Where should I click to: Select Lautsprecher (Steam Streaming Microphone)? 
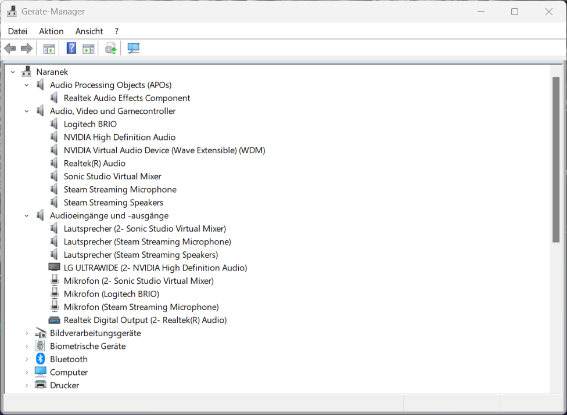pyautogui.click(x=148, y=241)
